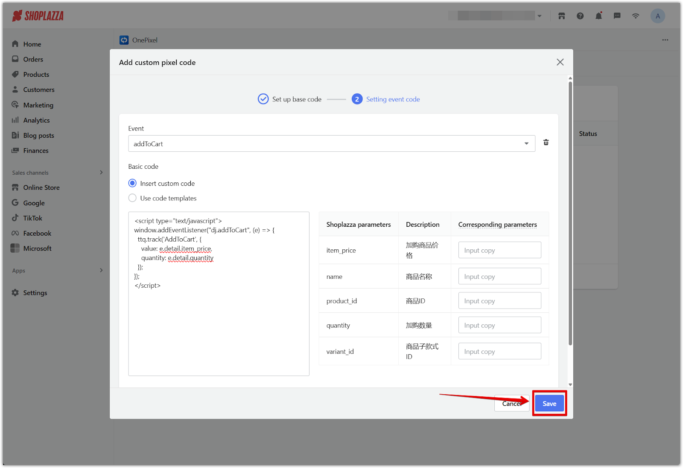Select the Setting event code step
683x468 pixels.
click(x=386, y=99)
